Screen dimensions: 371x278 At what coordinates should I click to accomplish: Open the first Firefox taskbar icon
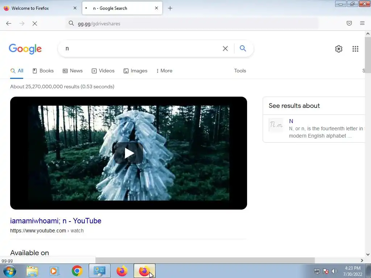[122, 271]
